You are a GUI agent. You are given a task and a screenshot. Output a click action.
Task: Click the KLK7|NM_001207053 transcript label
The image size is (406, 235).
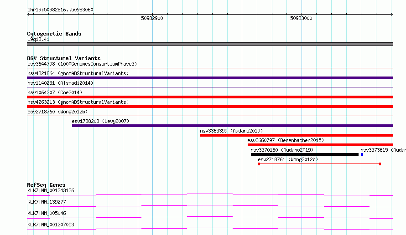coord(51,225)
